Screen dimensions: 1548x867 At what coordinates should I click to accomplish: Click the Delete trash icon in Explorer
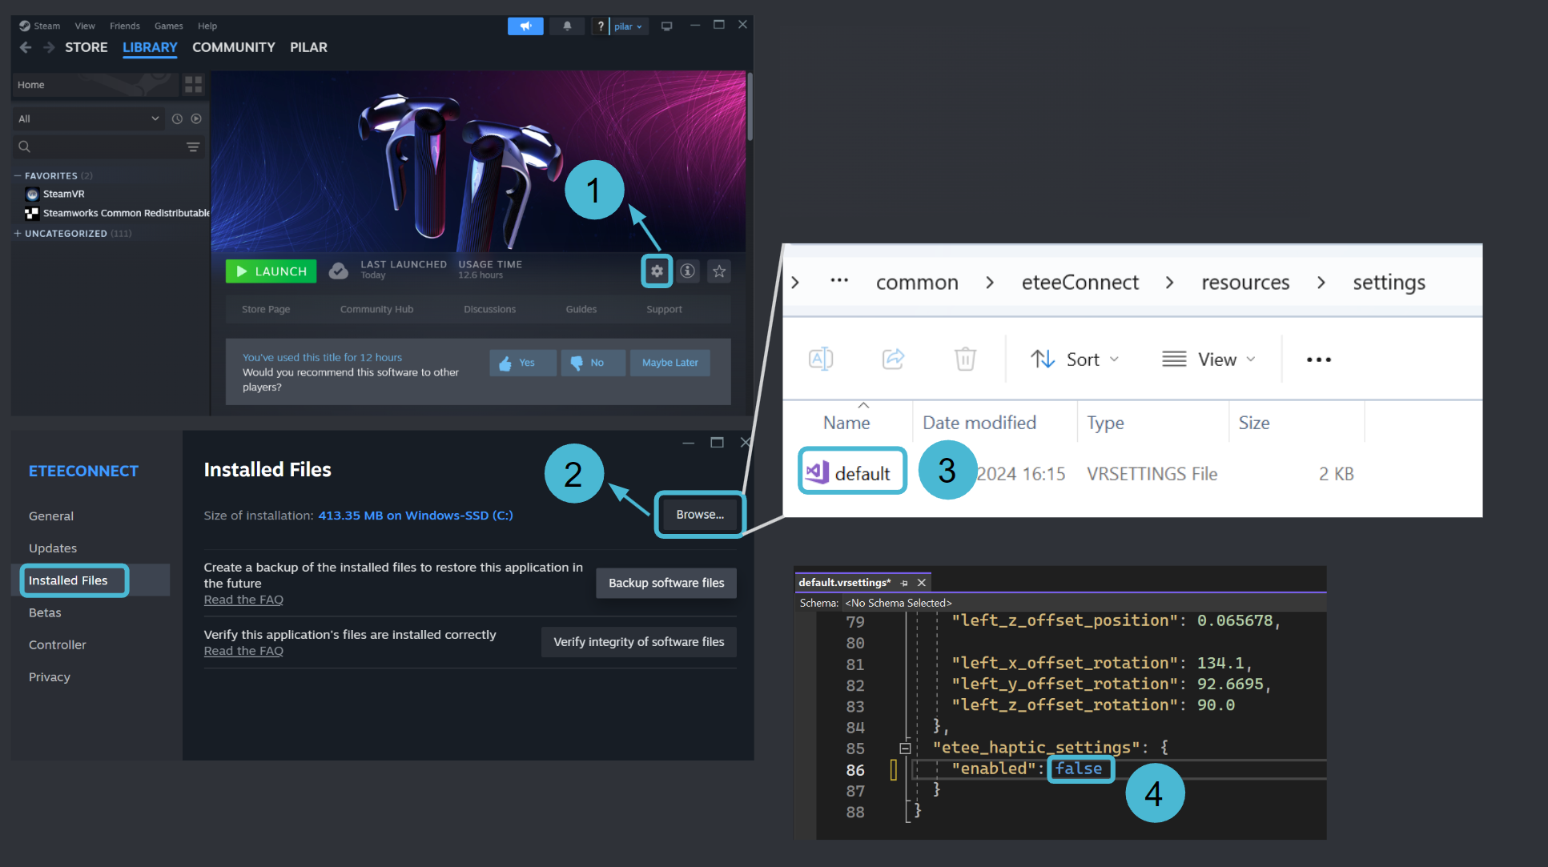(x=965, y=359)
